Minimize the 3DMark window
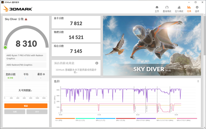This screenshot has height=129, width=206. coord(189,2)
